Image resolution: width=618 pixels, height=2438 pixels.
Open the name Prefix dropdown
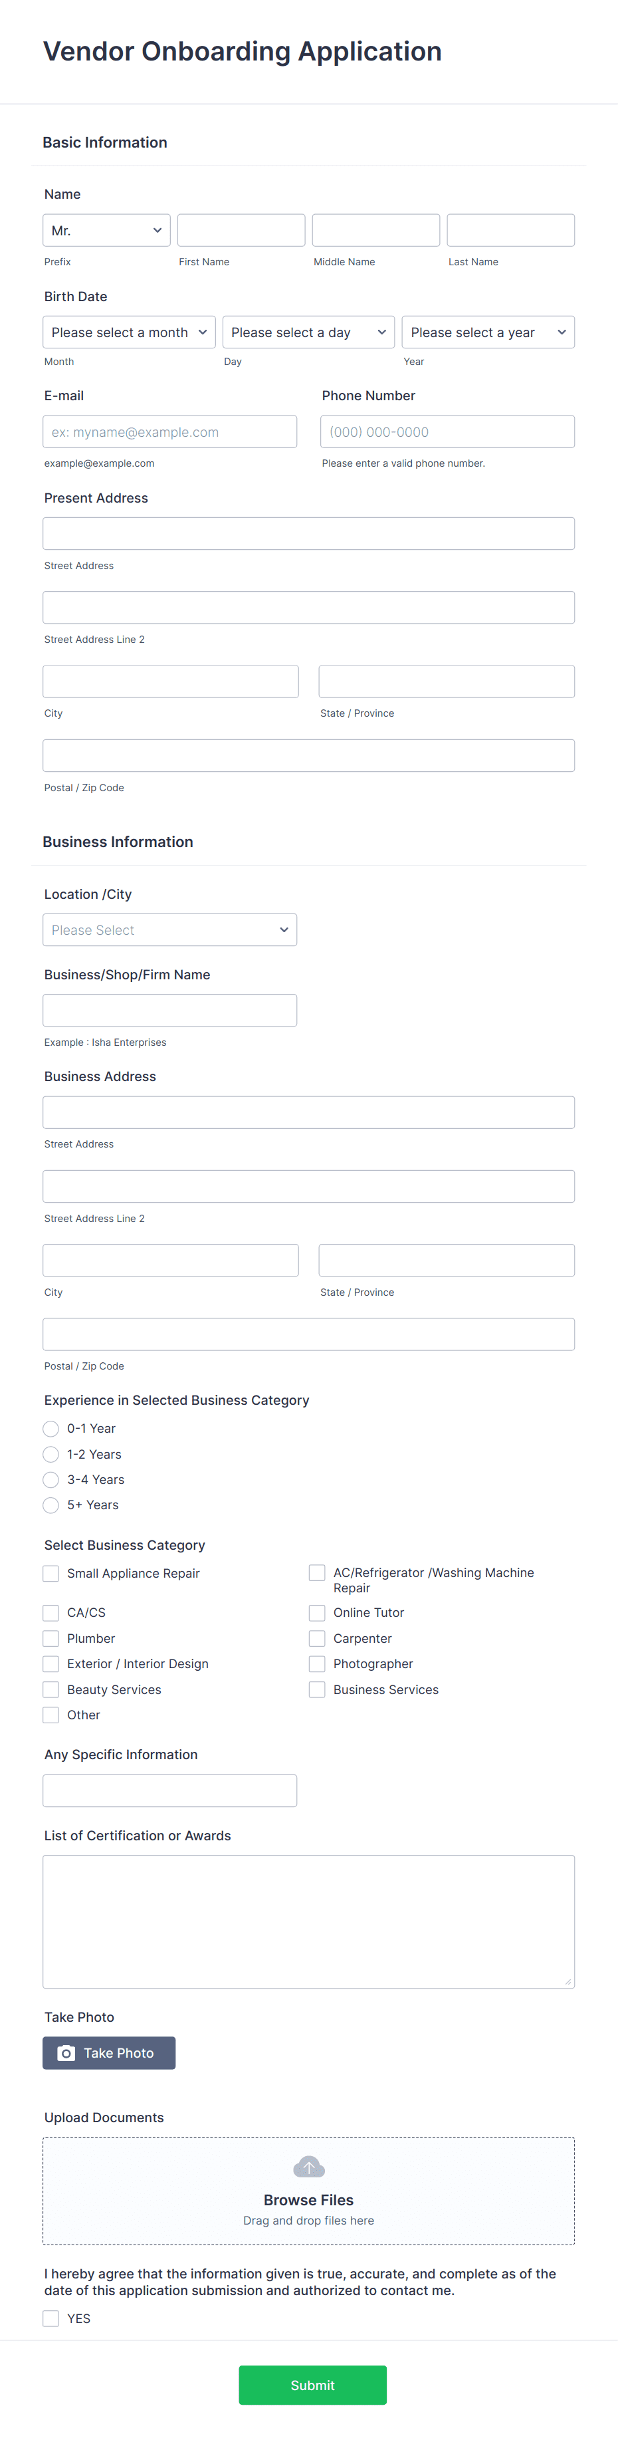click(107, 230)
